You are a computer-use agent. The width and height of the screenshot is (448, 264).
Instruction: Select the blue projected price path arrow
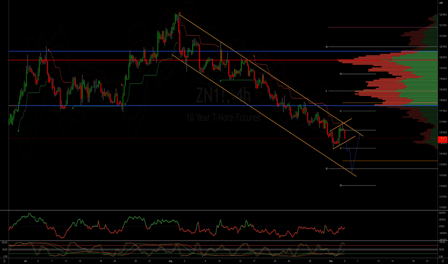pyautogui.click(x=353, y=153)
